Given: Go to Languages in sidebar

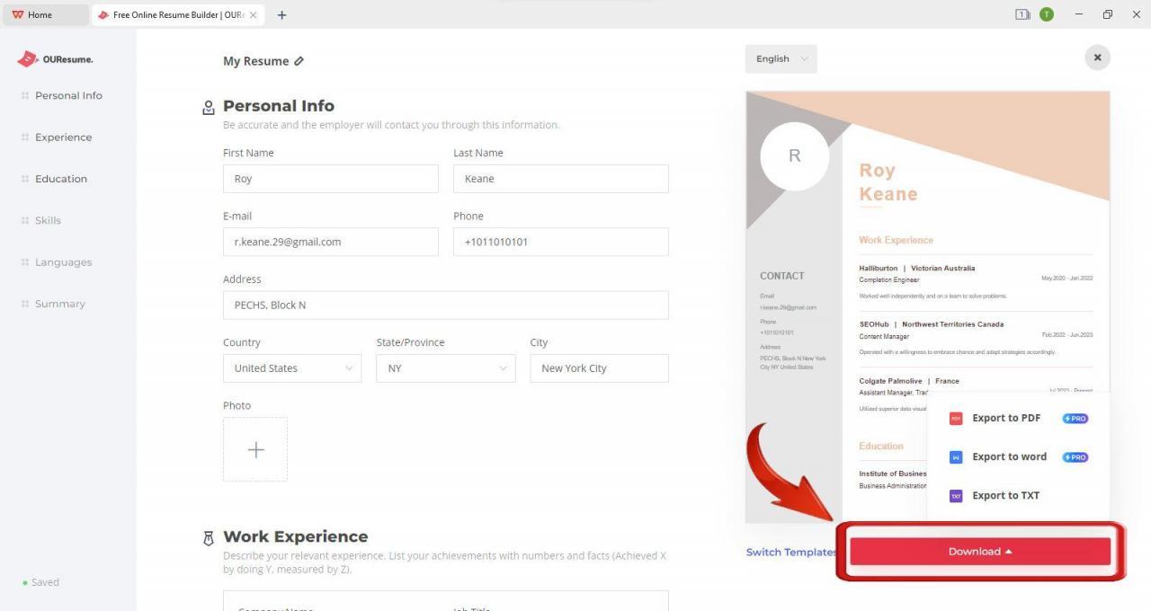Looking at the screenshot, I should (x=63, y=262).
